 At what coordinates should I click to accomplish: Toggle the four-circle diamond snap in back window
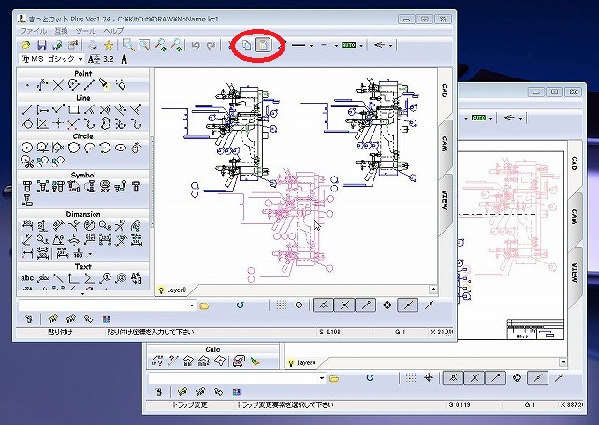click(x=517, y=377)
